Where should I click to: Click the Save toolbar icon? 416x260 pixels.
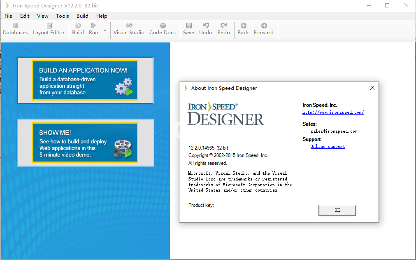188,26
